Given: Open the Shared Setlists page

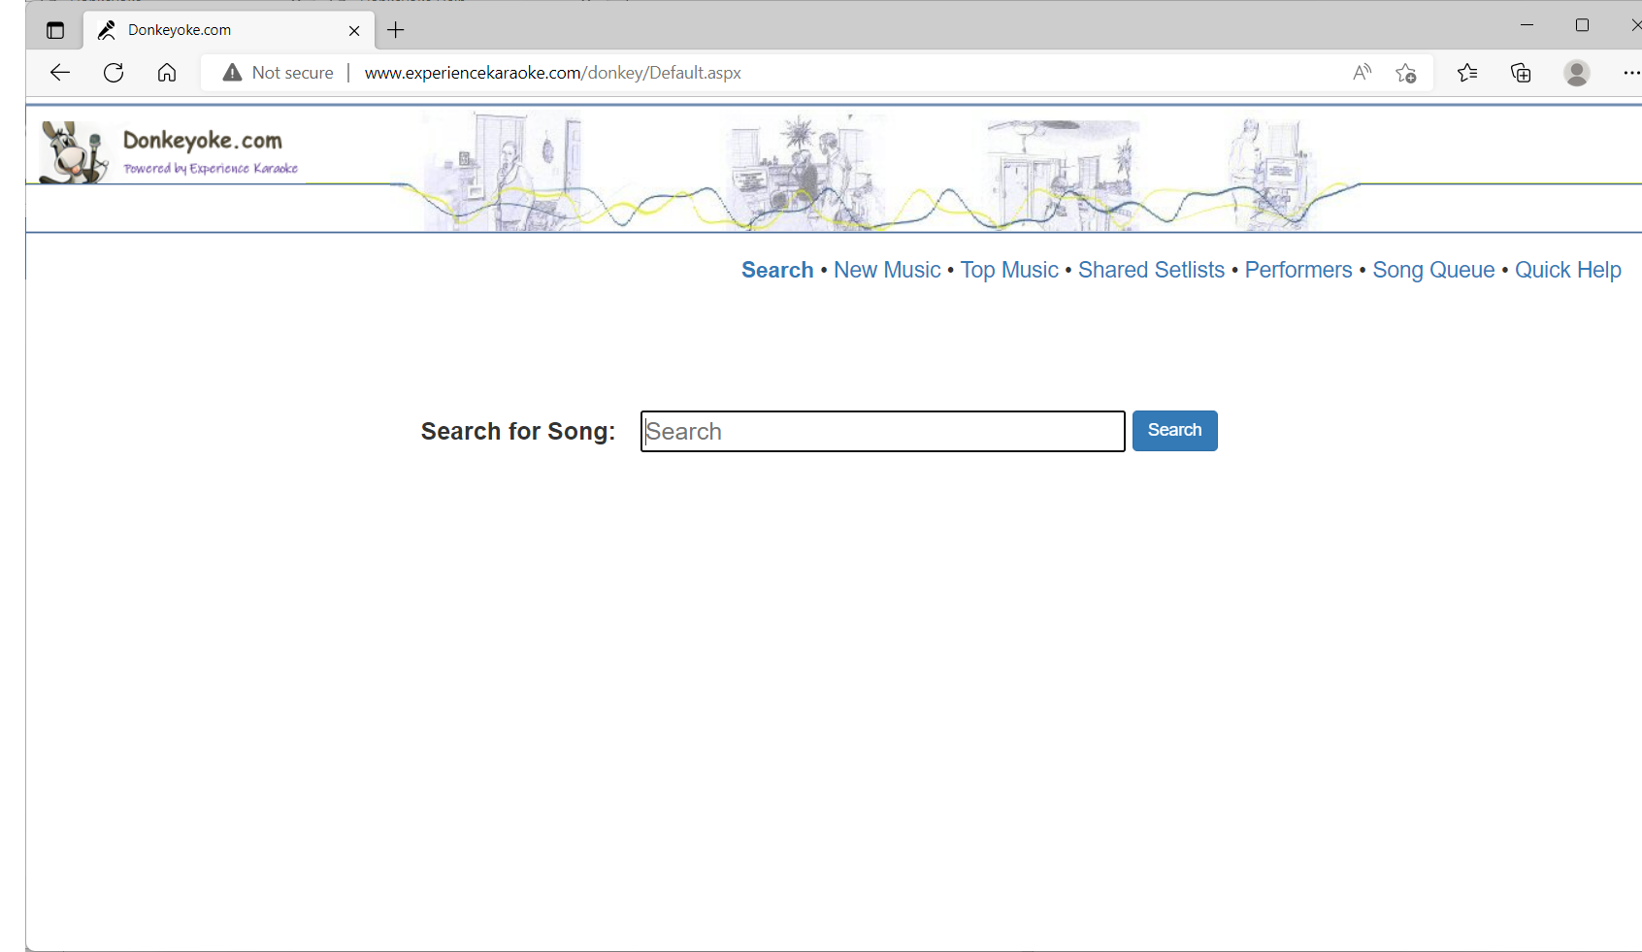Looking at the screenshot, I should pos(1151,270).
